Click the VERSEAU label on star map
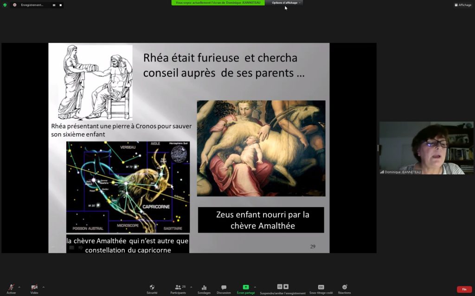 coord(128,148)
